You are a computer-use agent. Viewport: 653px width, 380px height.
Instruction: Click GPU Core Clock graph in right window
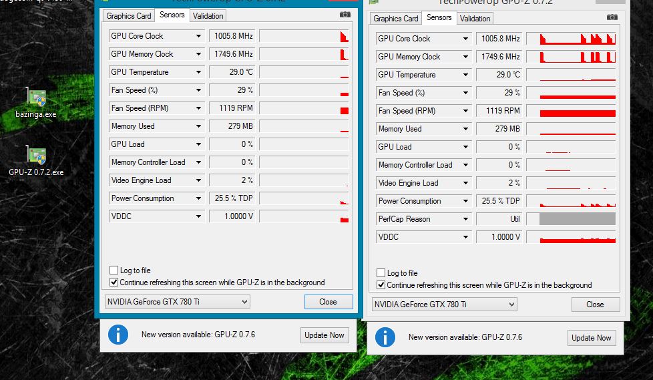tap(571, 39)
